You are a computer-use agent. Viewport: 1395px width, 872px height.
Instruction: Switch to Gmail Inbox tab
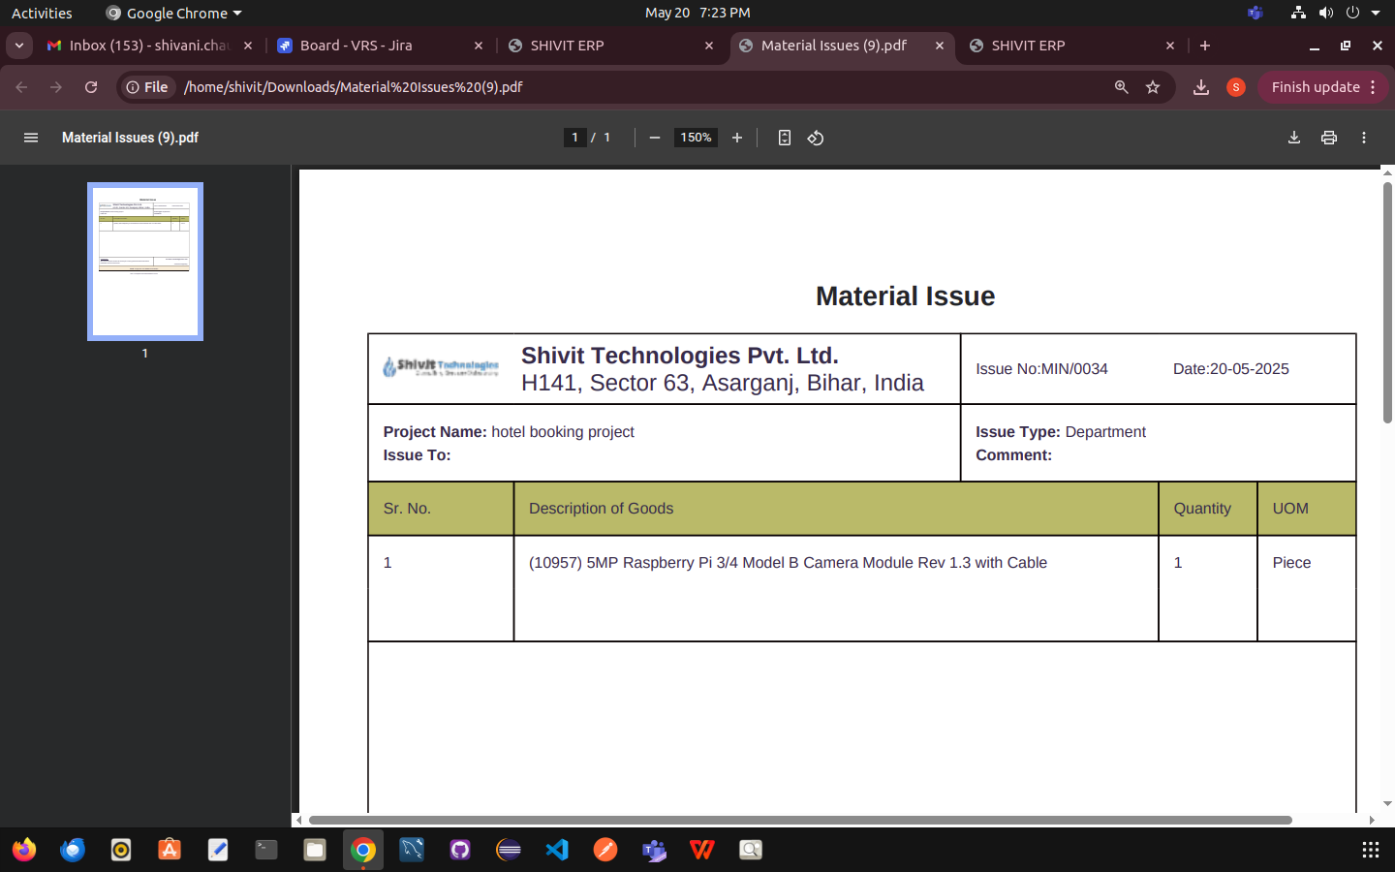click(145, 46)
